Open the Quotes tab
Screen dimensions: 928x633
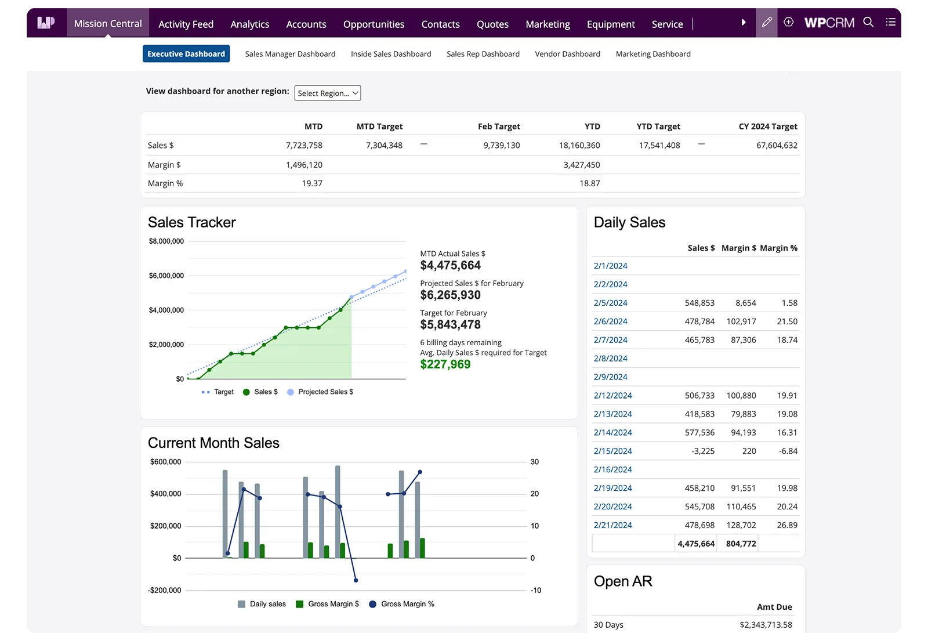493,24
